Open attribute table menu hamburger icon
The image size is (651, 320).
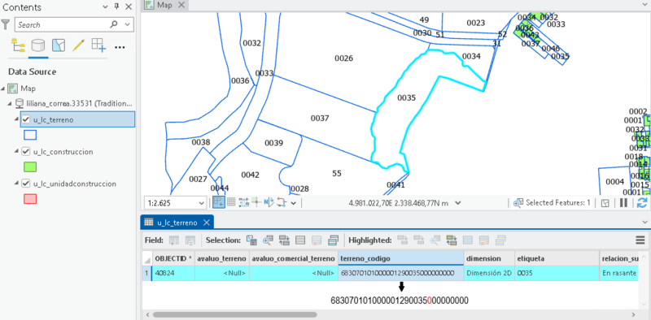click(x=640, y=240)
